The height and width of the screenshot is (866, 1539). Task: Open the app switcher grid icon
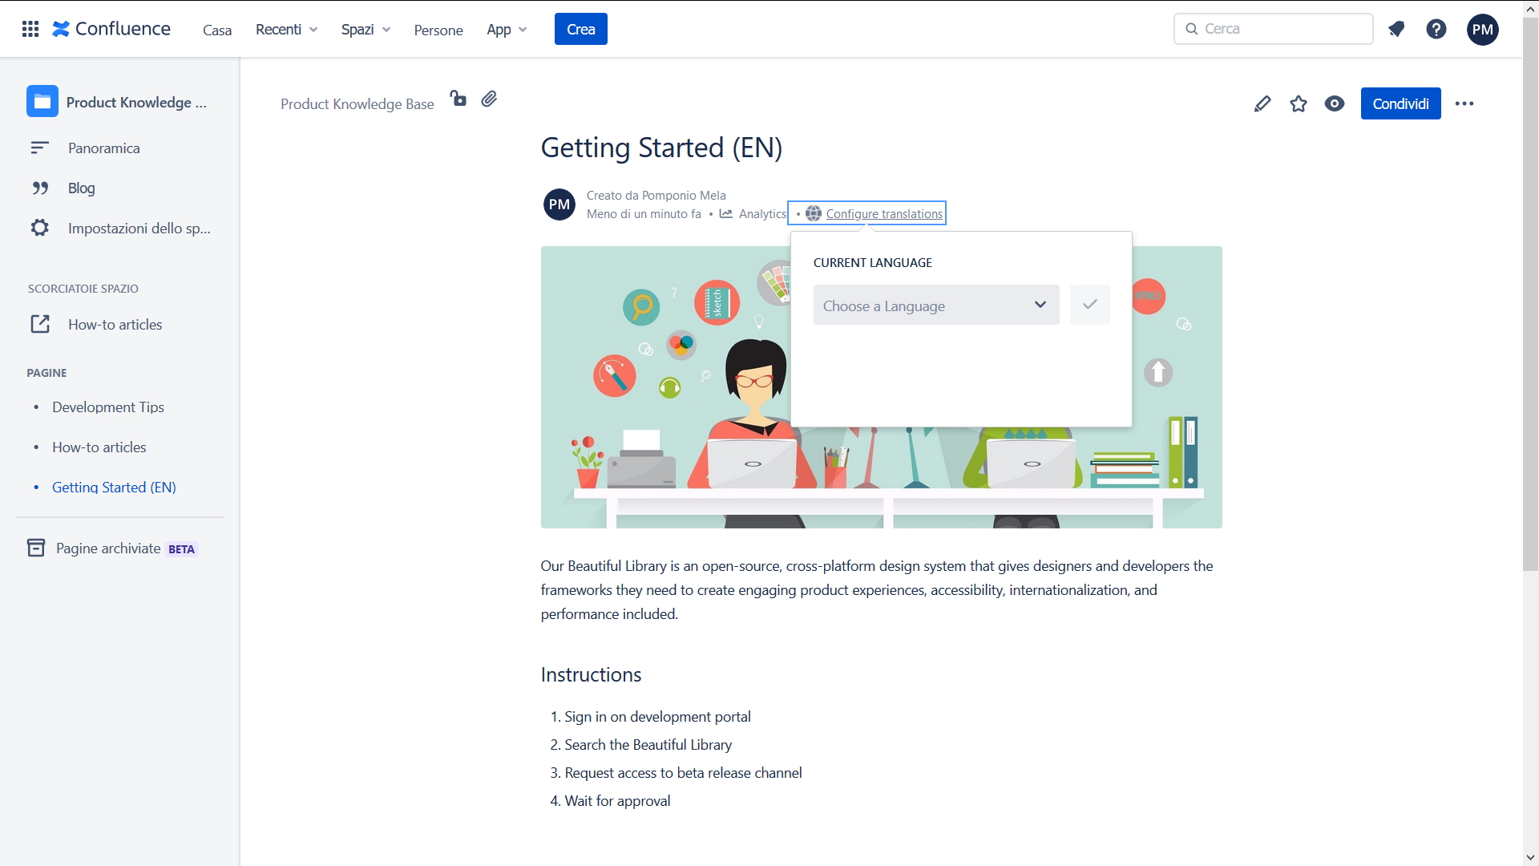pos(30,29)
